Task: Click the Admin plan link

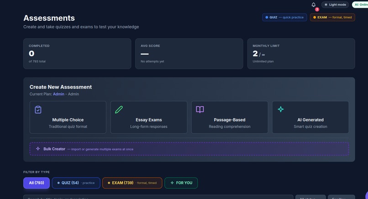Action: point(58,94)
